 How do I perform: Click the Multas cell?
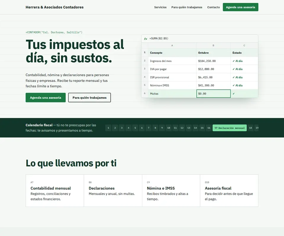[x=172, y=94]
